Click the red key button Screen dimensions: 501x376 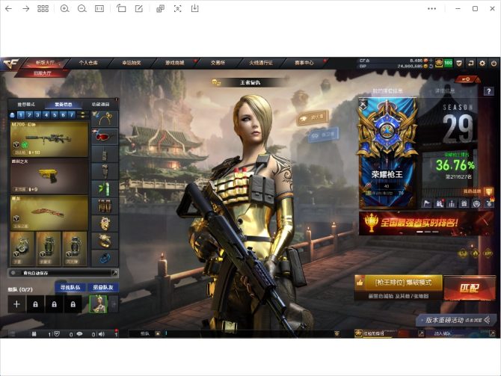pyautogui.click(x=466, y=79)
